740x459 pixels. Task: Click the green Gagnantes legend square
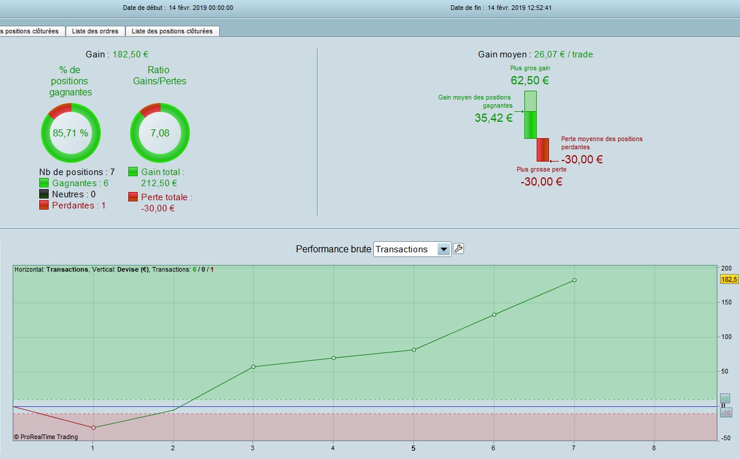(44, 183)
